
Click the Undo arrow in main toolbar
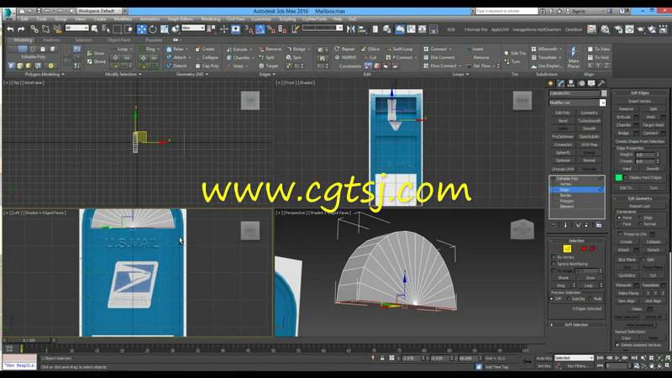point(10,29)
